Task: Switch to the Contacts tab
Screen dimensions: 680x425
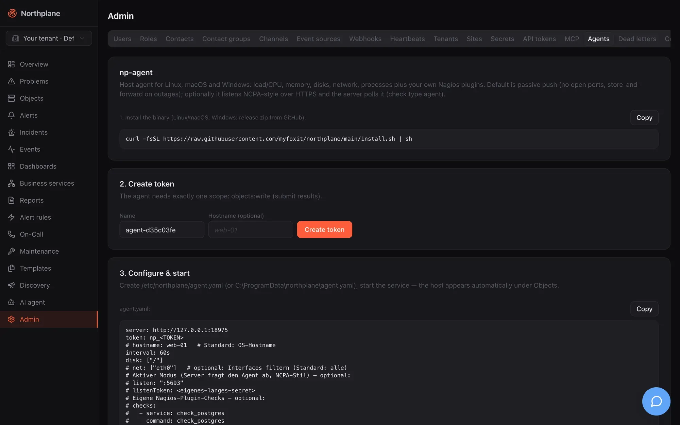Action: [x=180, y=39]
